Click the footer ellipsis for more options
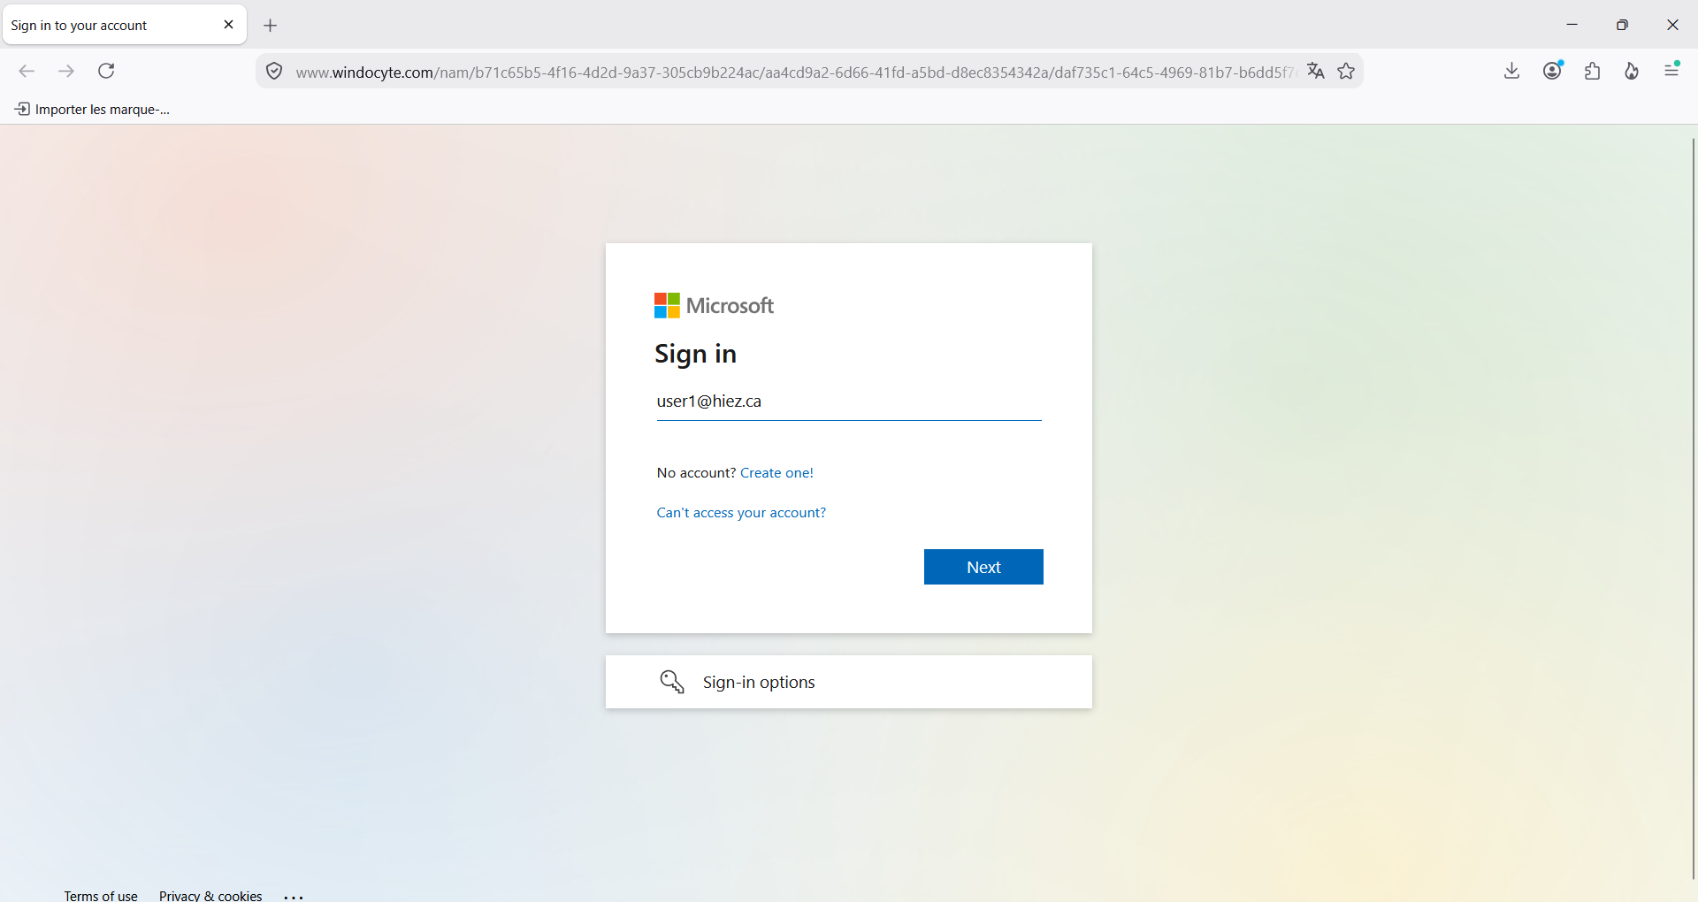This screenshot has width=1698, height=902. pyautogui.click(x=294, y=897)
